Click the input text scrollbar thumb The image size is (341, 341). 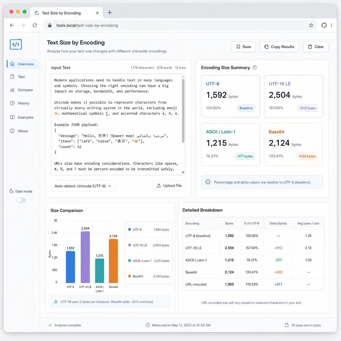pos(183,111)
